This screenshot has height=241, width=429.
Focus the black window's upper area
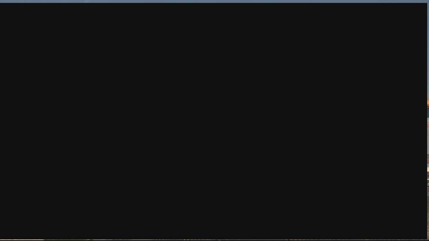click(x=213, y=62)
